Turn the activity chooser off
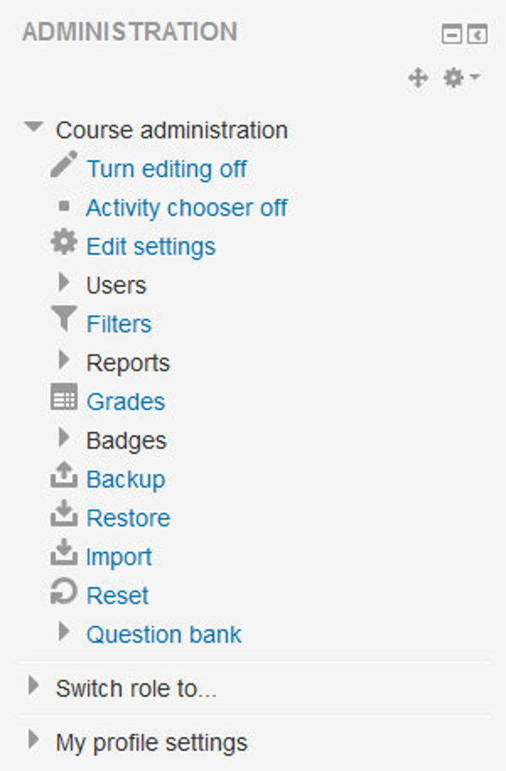Viewport: 506px width, 771px height. click(186, 208)
